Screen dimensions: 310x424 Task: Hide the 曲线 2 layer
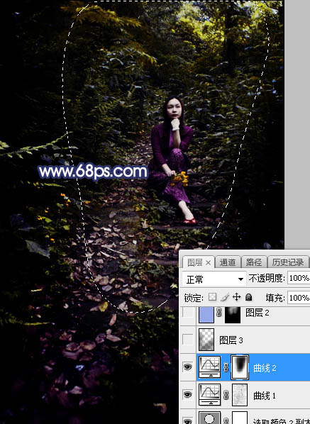tap(188, 367)
